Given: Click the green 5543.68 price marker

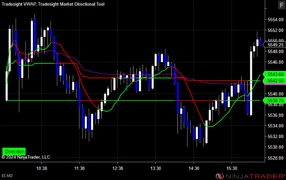Looking at the screenshot, I should (x=275, y=74).
